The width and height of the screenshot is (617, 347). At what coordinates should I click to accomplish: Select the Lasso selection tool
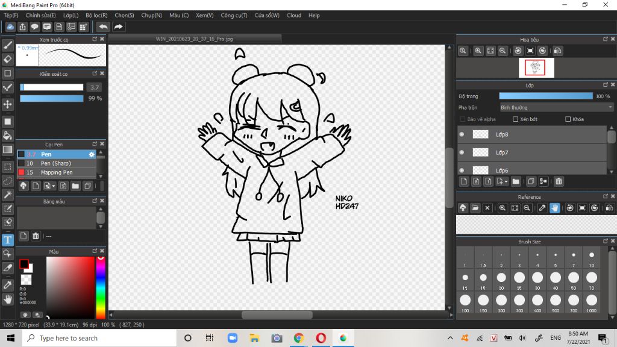click(7, 181)
